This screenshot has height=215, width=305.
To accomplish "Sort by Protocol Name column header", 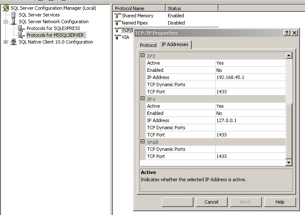I will pyautogui.click(x=139, y=8).
